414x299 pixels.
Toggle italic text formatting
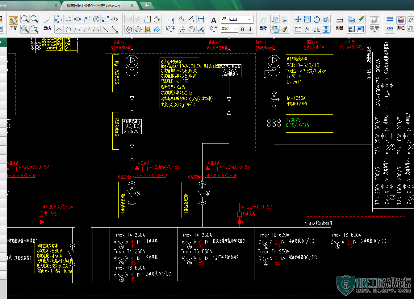(x=250, y=29)
